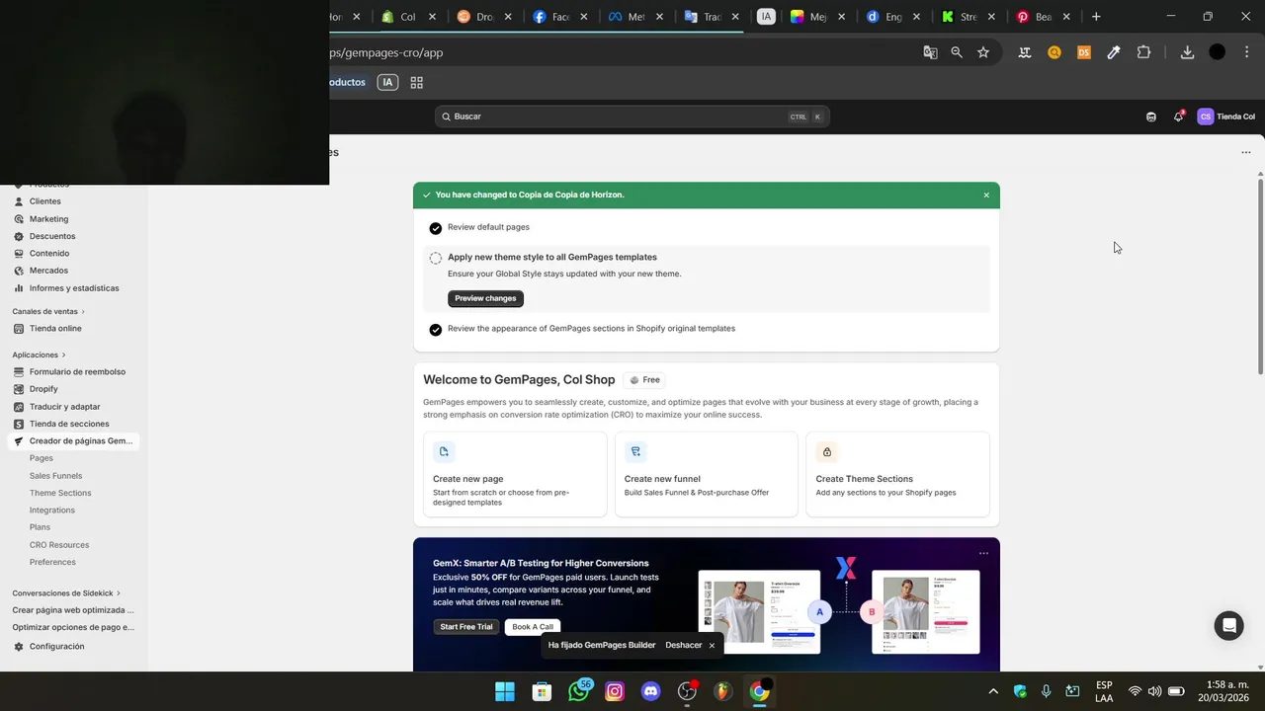Open Discord from the taskbar

point(650,691)
